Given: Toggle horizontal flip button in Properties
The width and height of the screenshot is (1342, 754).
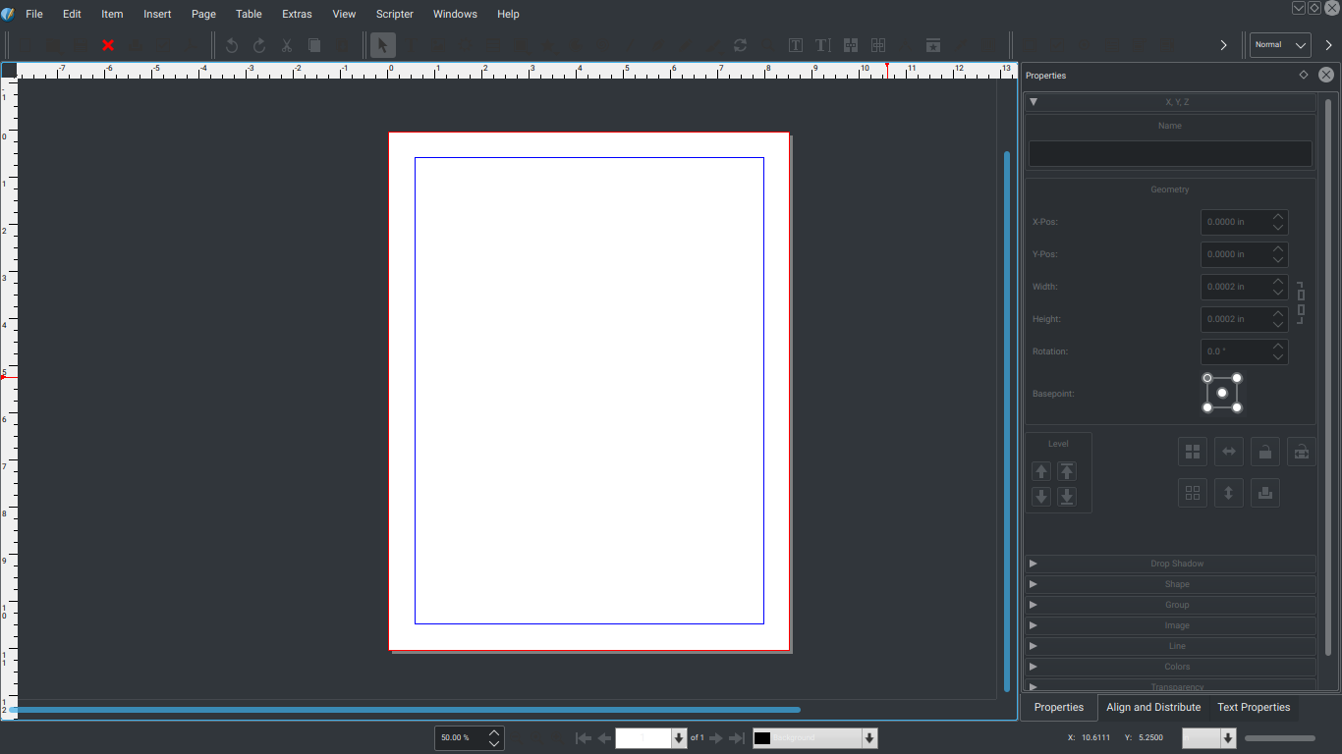Looking at the screenshot, I should coord(1228,452).
